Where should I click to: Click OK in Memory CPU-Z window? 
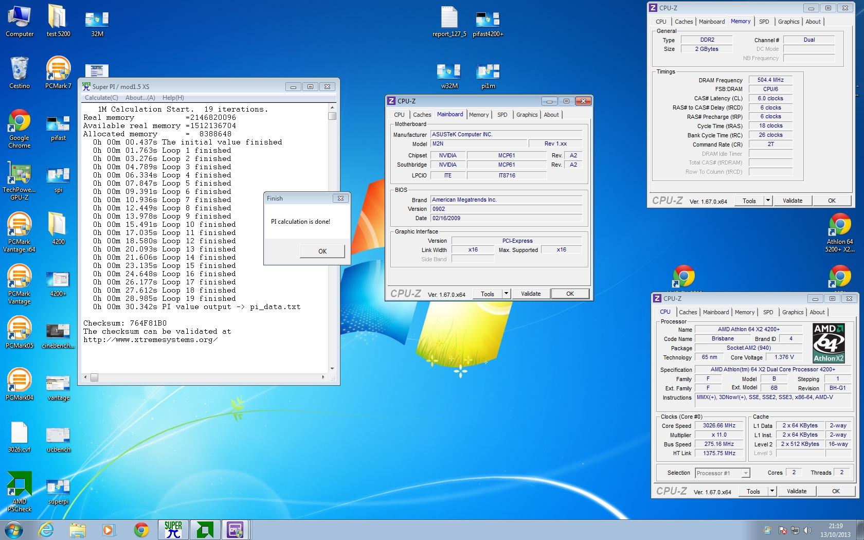pyautogui.click(x=832, y=201)
